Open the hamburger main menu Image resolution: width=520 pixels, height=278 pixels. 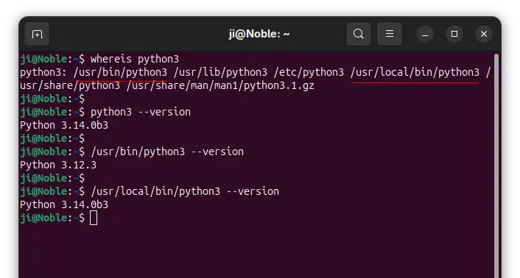click(390, 34)
